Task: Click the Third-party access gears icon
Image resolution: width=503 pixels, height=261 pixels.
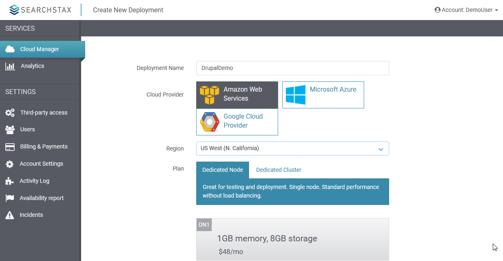Action: pyautogui.click(x=10, y=112)
